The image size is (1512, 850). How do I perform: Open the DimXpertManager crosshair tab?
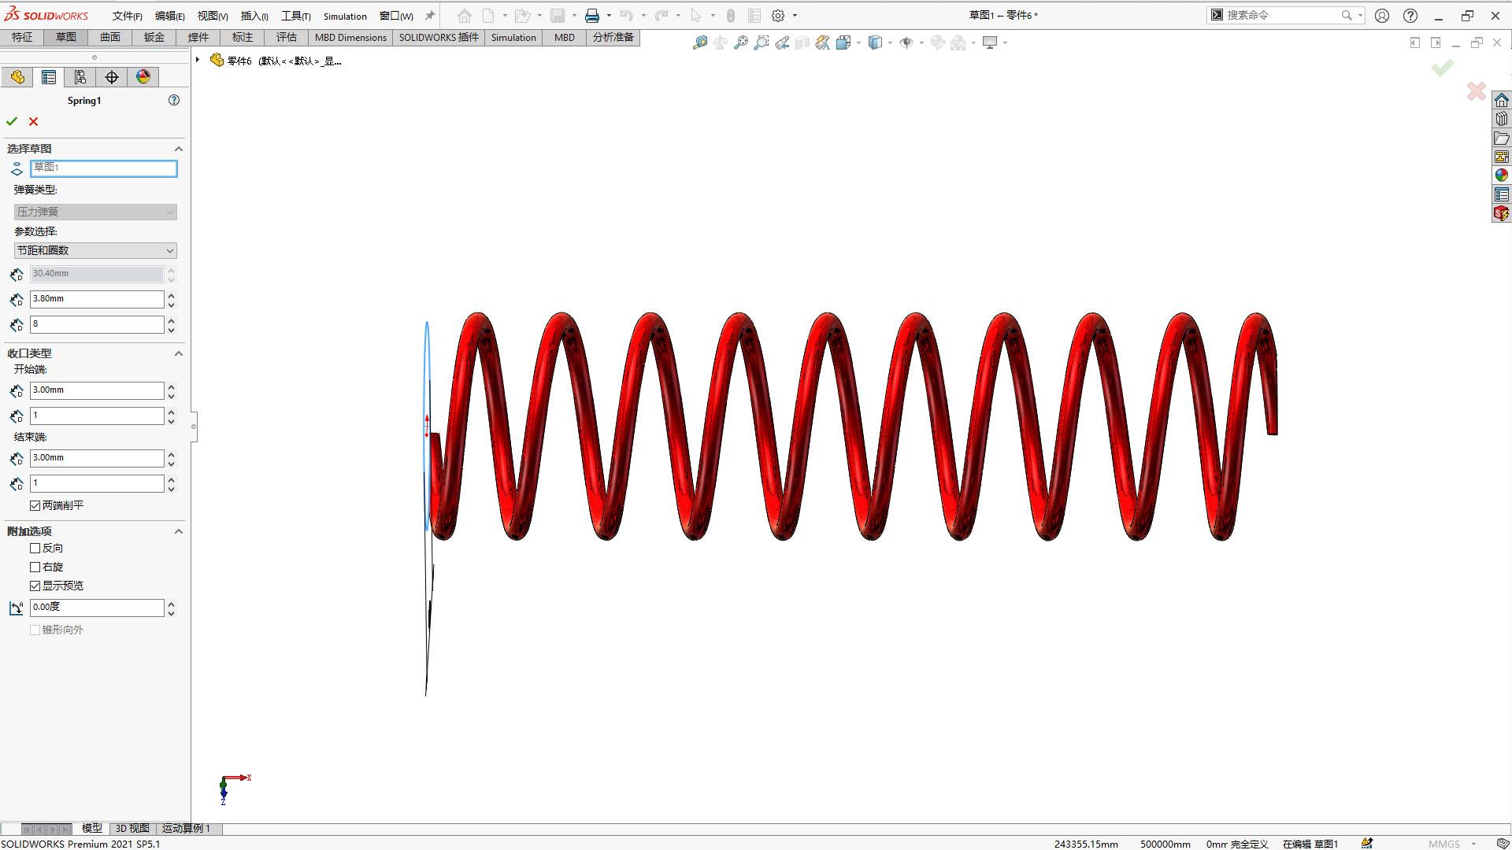[x=112, y=77]
